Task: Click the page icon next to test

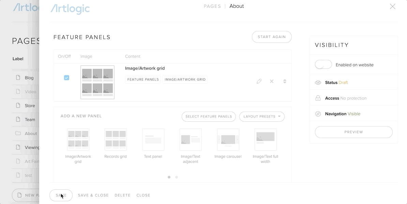Action: pos(18,175)
